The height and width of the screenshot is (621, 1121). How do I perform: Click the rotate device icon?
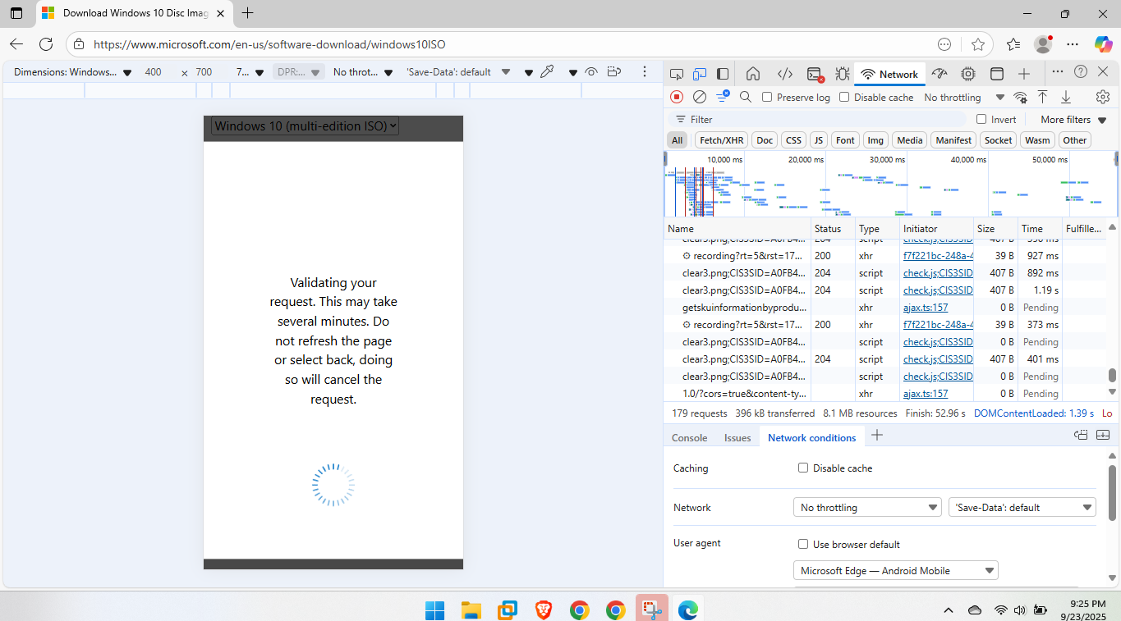coord(613,72)
